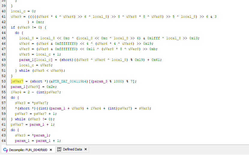Close the Decompile: FUN_0040fdd0 tab
Viewport: 249px width, 155px height.
[51, 150]
